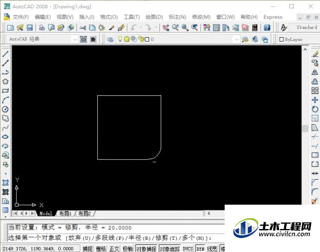This screenshot has height=252, width=320.
Task: Toggle 对象捕捉 object snap
Action: [x=147, y=249]
